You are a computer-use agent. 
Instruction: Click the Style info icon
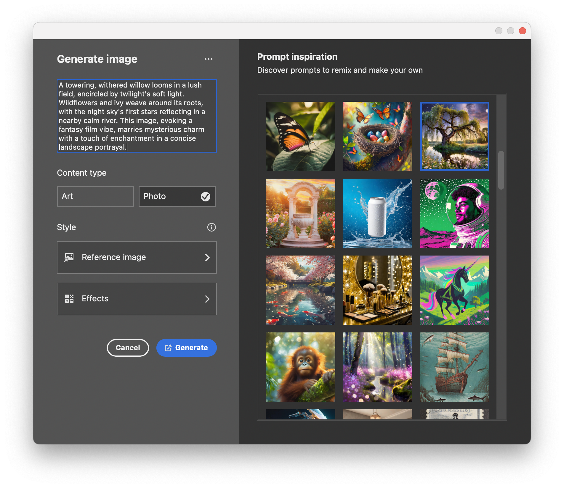211,227
